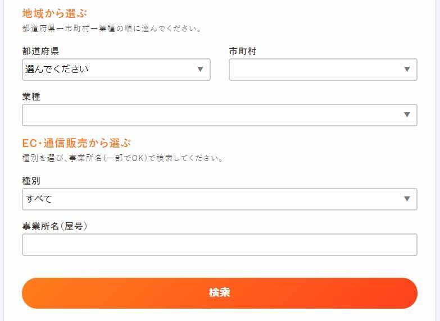Viewport: 440px width, 321px height.
Task: Focus the 事業所名(屋号) text field
Action: (219, 245)
